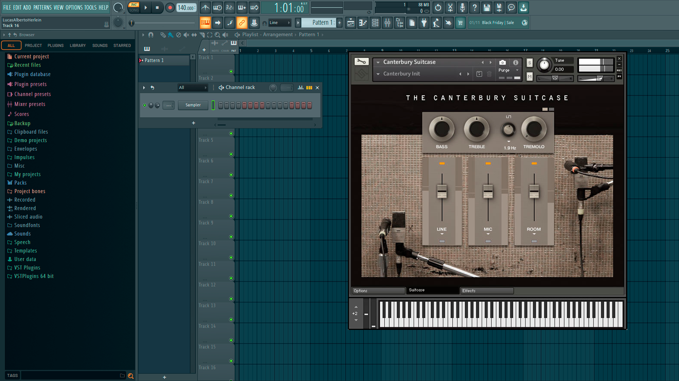Click the shopping cart icon
Viewport: 679px width, 381px height.
pyautogui.click(x=460, y=22)
